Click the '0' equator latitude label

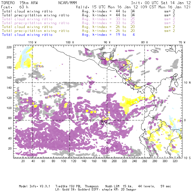click(185, 120)
